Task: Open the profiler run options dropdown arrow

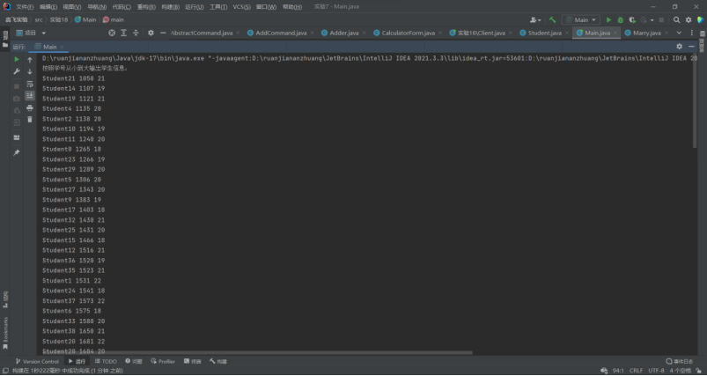Action: (x=652, y=20)
